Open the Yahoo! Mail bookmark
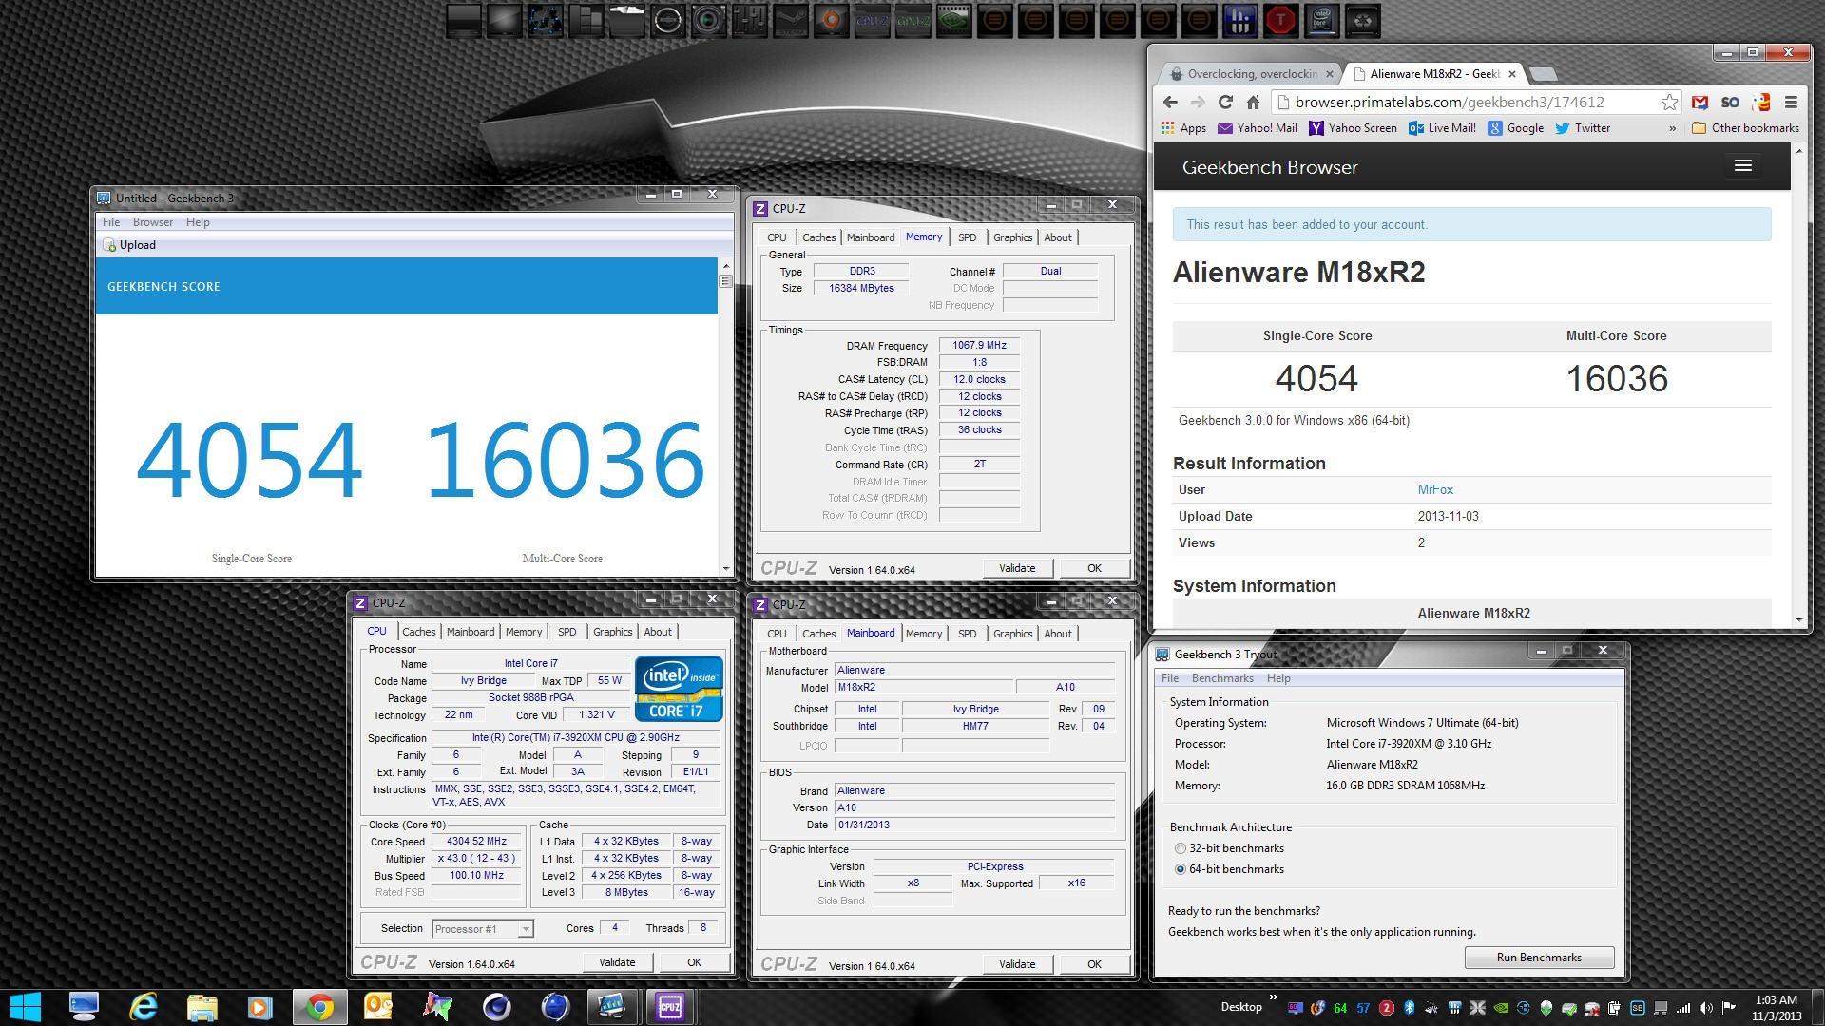Viewport: 1825px width, 1026px height. click(1257, 128)
